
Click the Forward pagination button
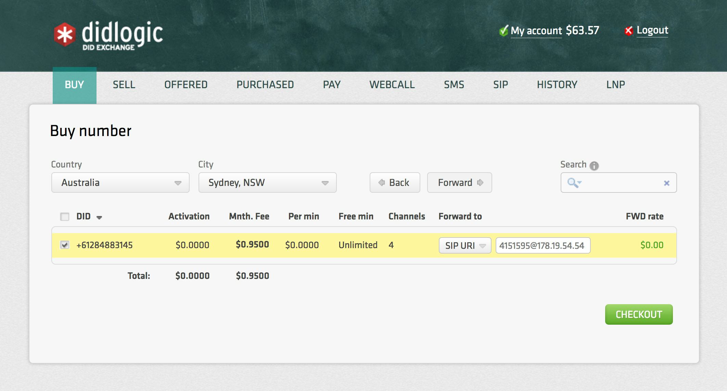click(459, 183)
